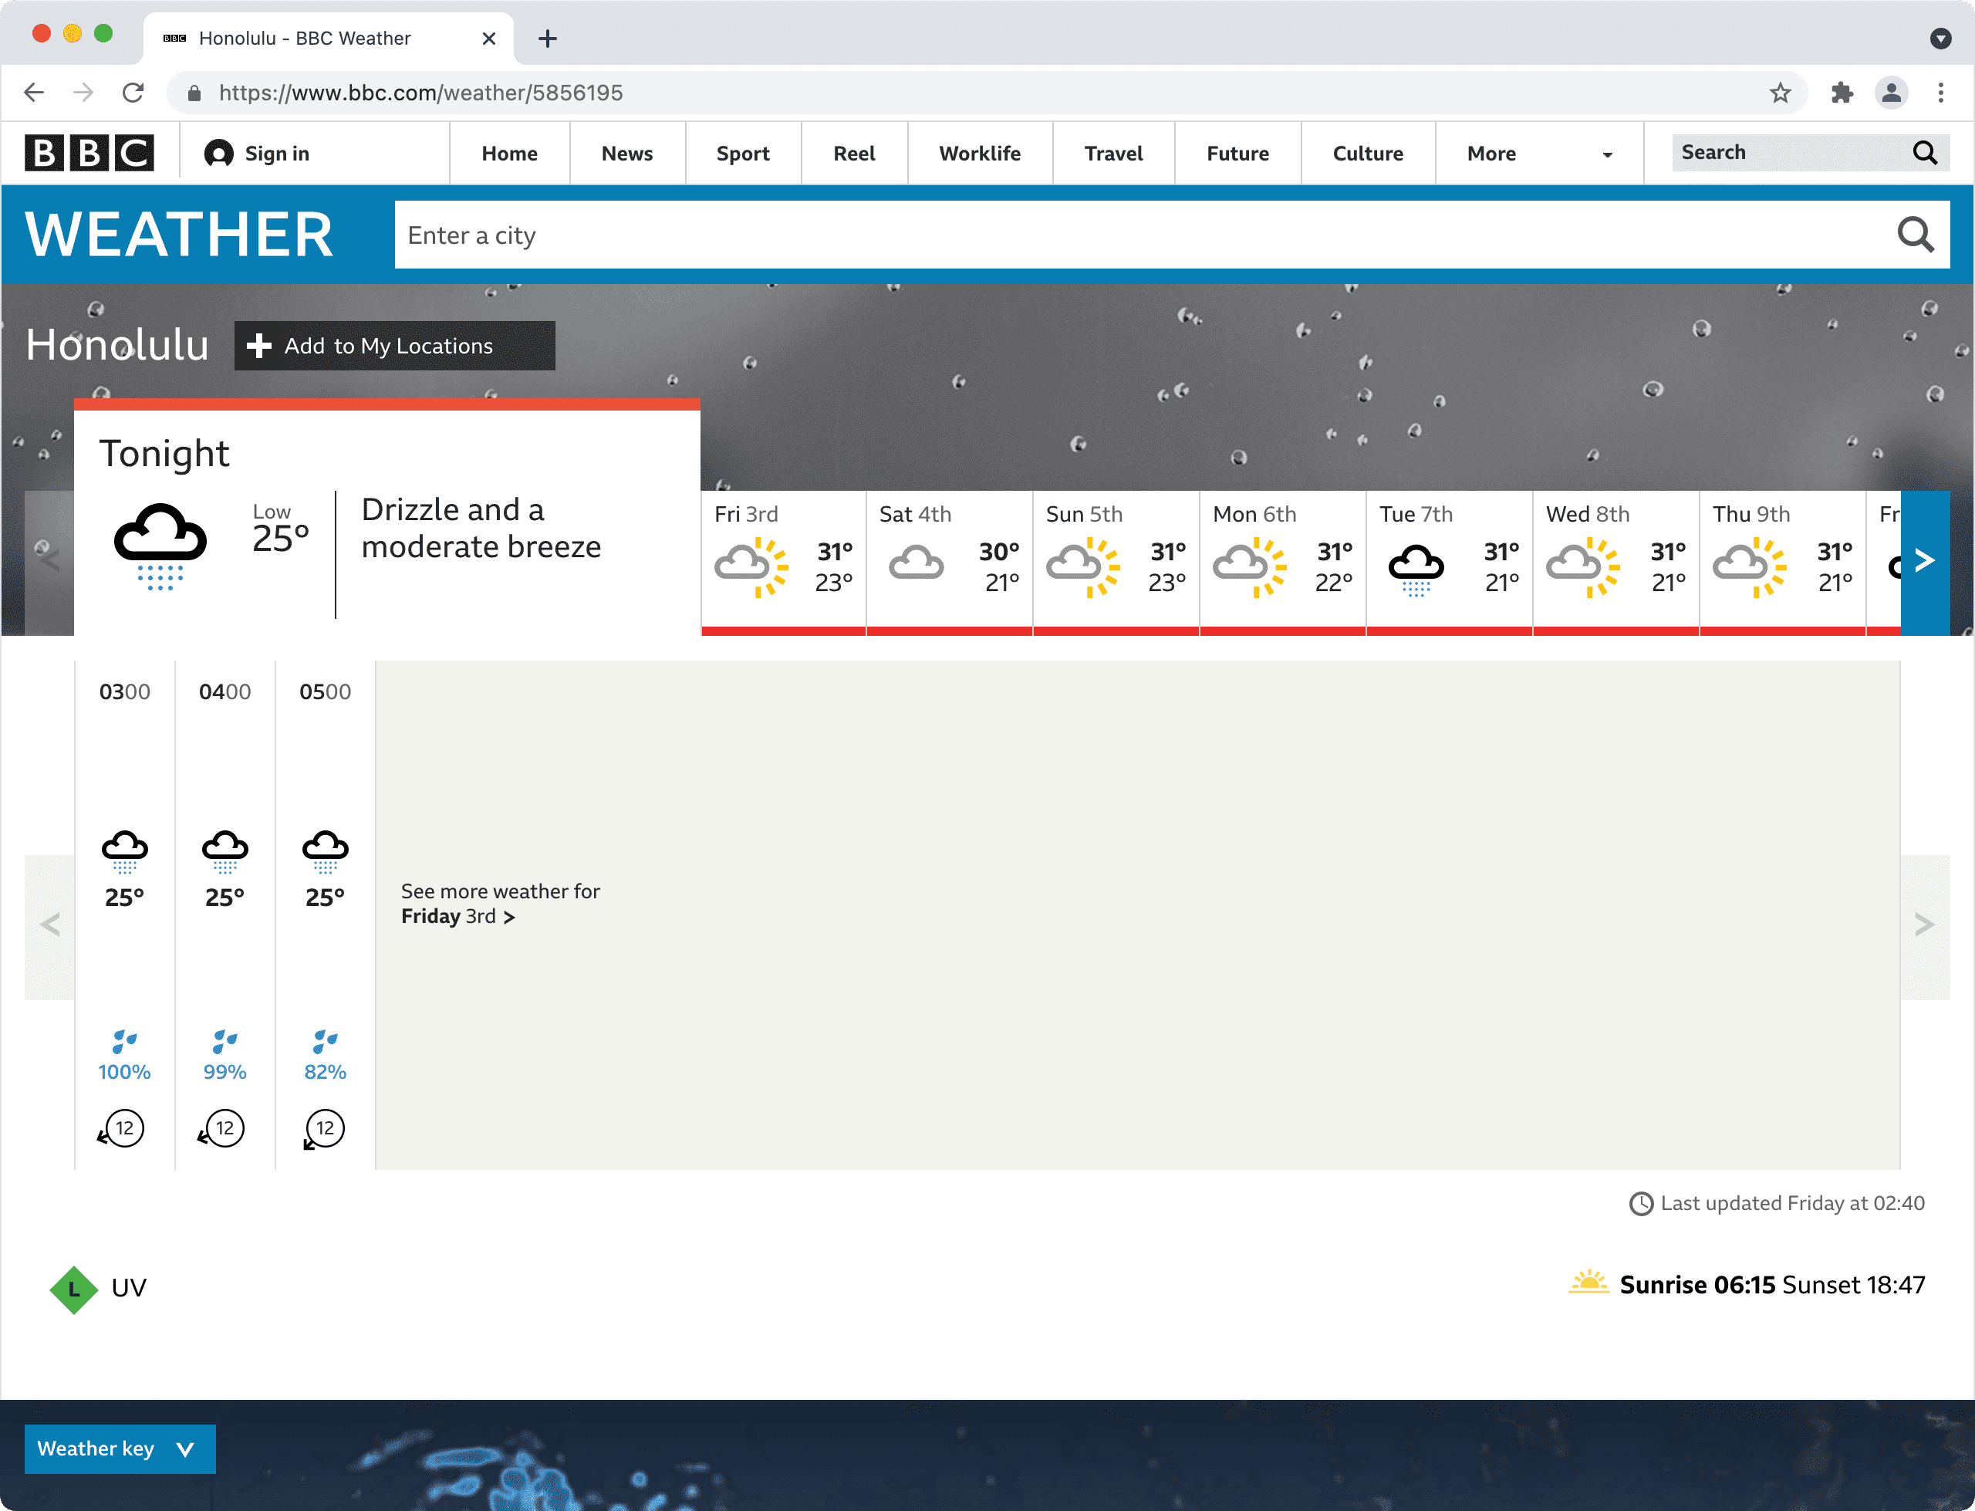1975x1511 pixels.
Task: Click the right arrow to see later days
Action: coord(1925,559)
